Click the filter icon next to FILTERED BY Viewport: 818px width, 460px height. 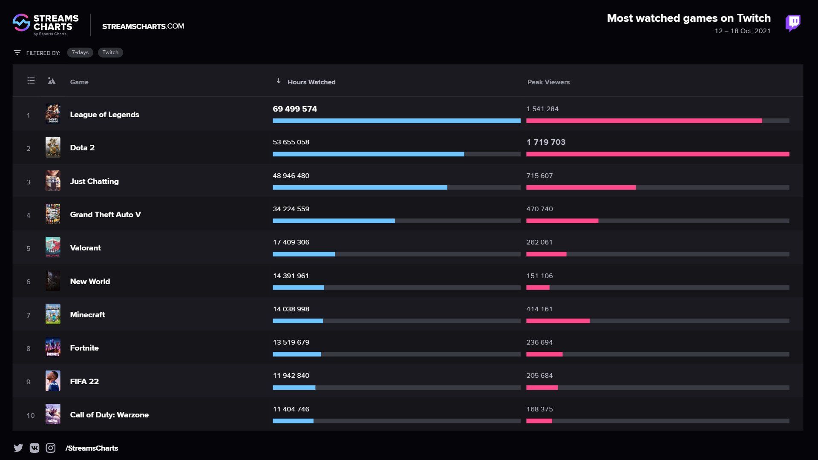17,52
